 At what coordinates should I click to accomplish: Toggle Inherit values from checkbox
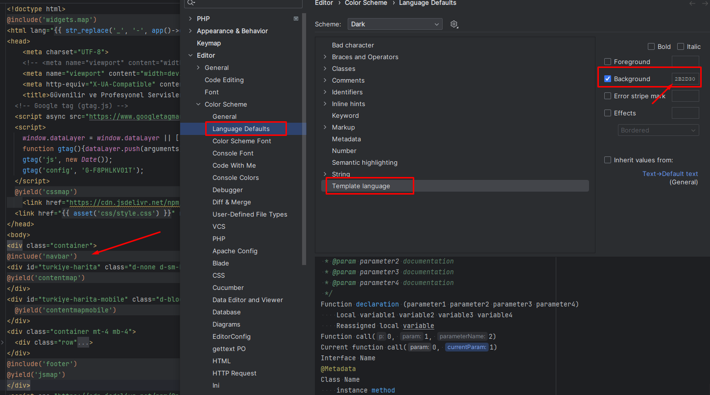(x=608, y=160)
